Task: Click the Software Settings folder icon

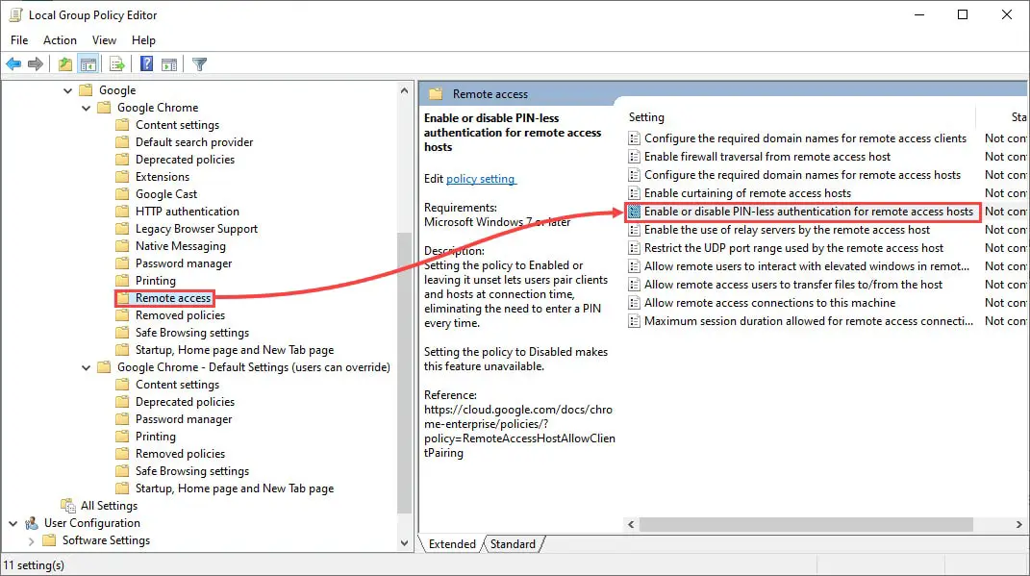Action: point(49,539)
